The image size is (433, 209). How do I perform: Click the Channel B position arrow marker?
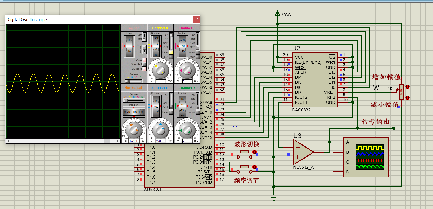point(149,106)
